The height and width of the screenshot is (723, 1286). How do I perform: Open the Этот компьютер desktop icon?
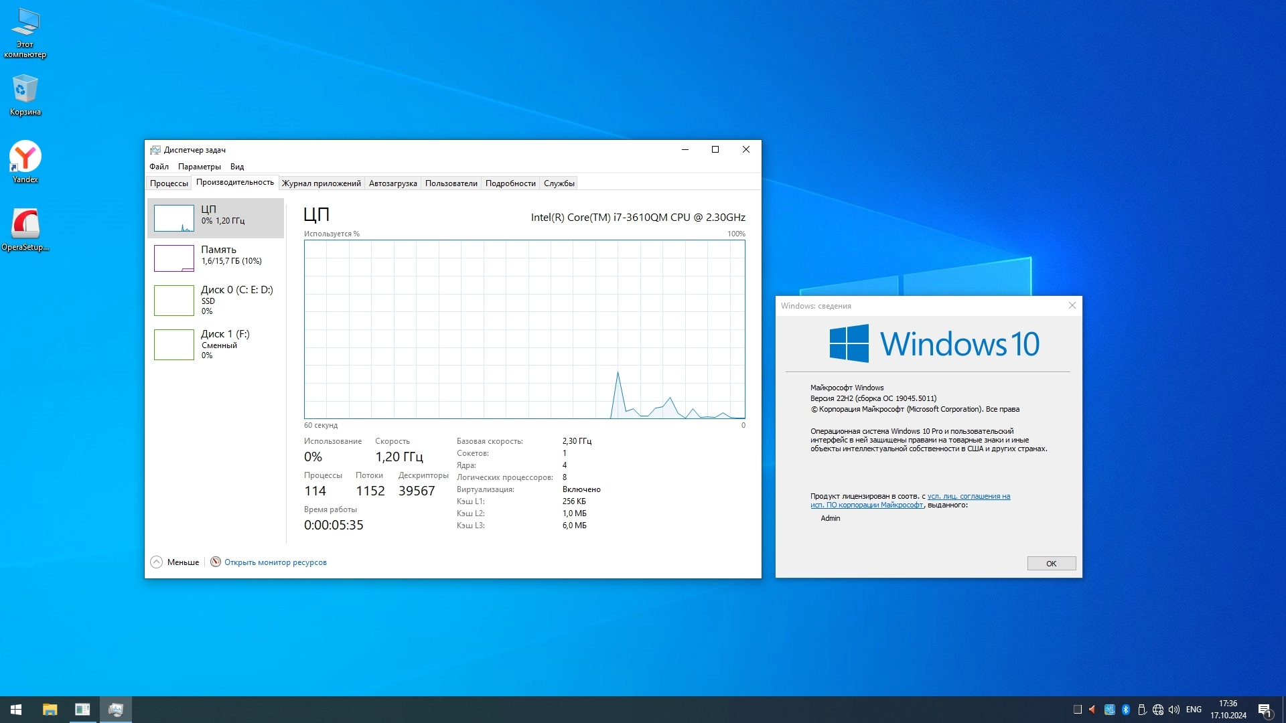point(25,30)
